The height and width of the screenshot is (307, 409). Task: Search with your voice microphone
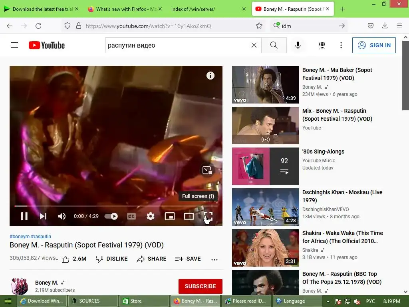point(298,45)
